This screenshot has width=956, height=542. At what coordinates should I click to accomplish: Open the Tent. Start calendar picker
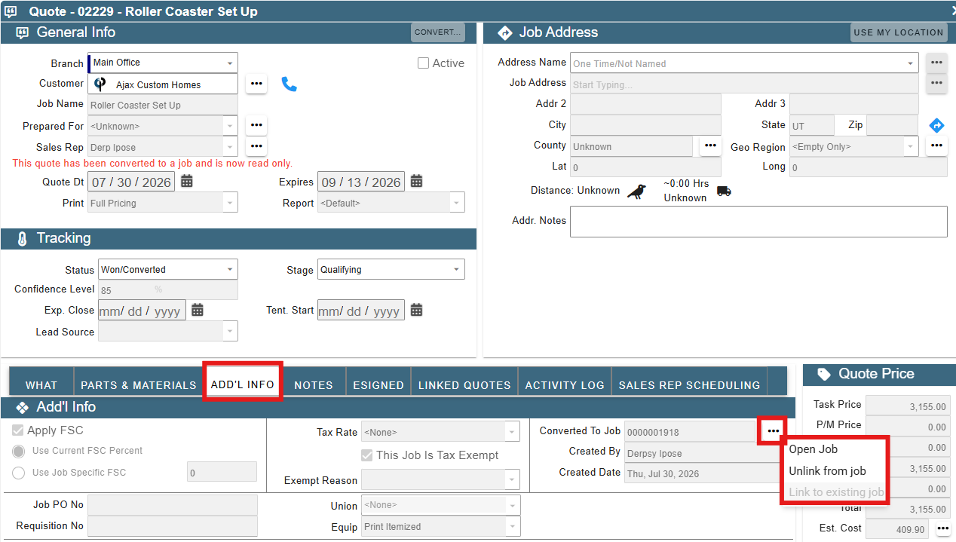coord(416,310)
